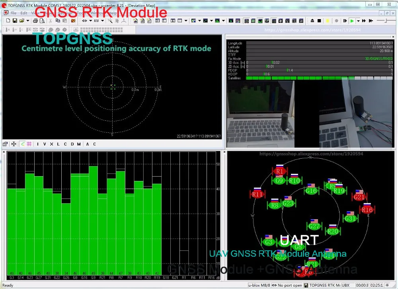Click the 3D/DGNSS/FIXED fix mode value
Screen dimensions: 398x289
pyautogui.click(x=379, y=59)
